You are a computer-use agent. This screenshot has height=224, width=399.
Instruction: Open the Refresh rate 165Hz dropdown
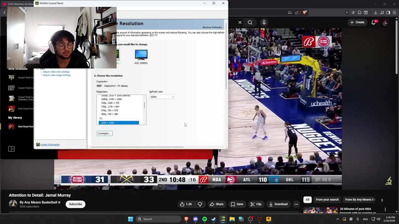(162, 97)
